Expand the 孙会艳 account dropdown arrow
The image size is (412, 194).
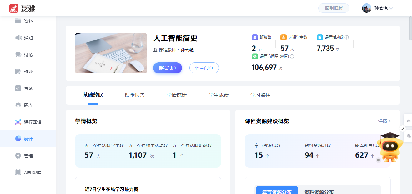pos(391,8)
